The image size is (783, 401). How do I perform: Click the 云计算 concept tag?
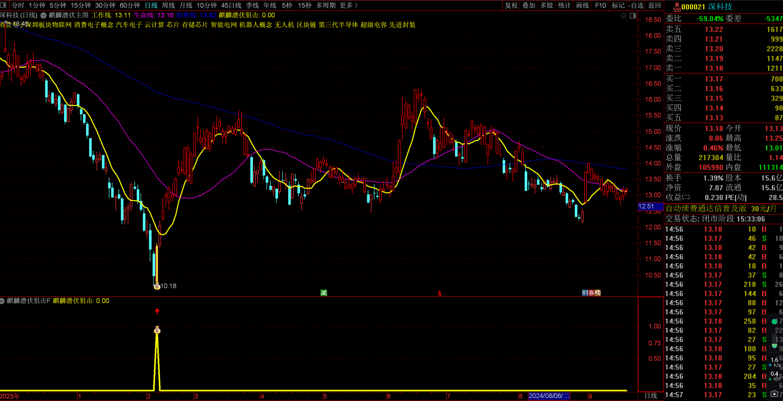154,25
